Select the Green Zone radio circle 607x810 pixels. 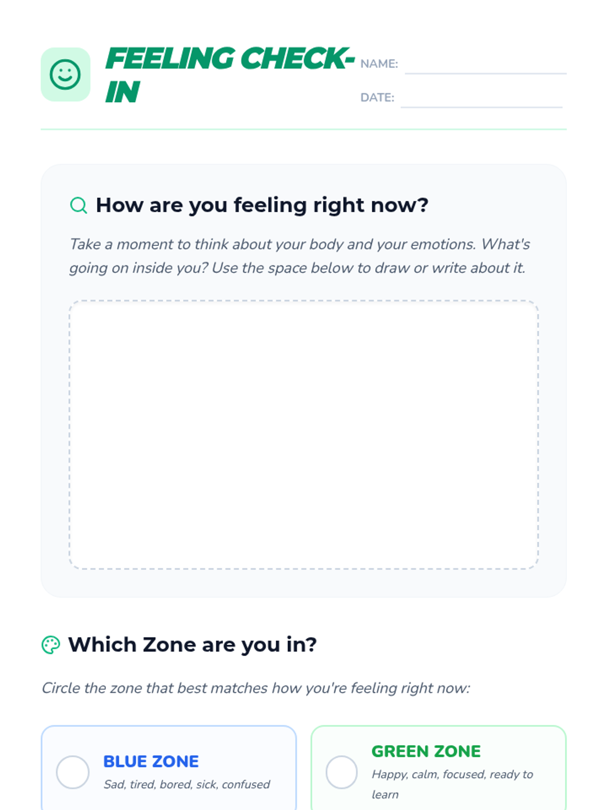point(342,772)
